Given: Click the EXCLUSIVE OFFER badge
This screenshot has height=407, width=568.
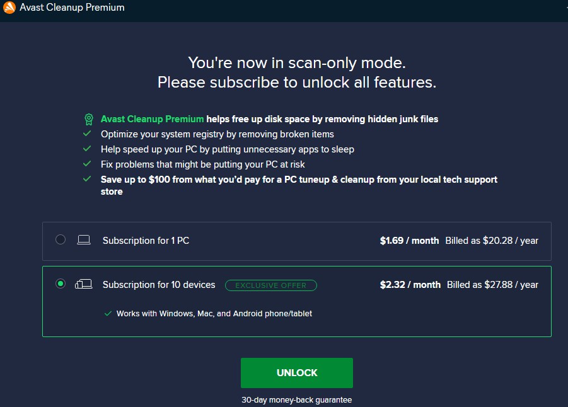Looking at the screenshot, I should click(x=271, y=285).
